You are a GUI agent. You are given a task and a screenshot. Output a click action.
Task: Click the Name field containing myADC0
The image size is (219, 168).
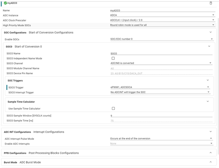pos(161,10)
